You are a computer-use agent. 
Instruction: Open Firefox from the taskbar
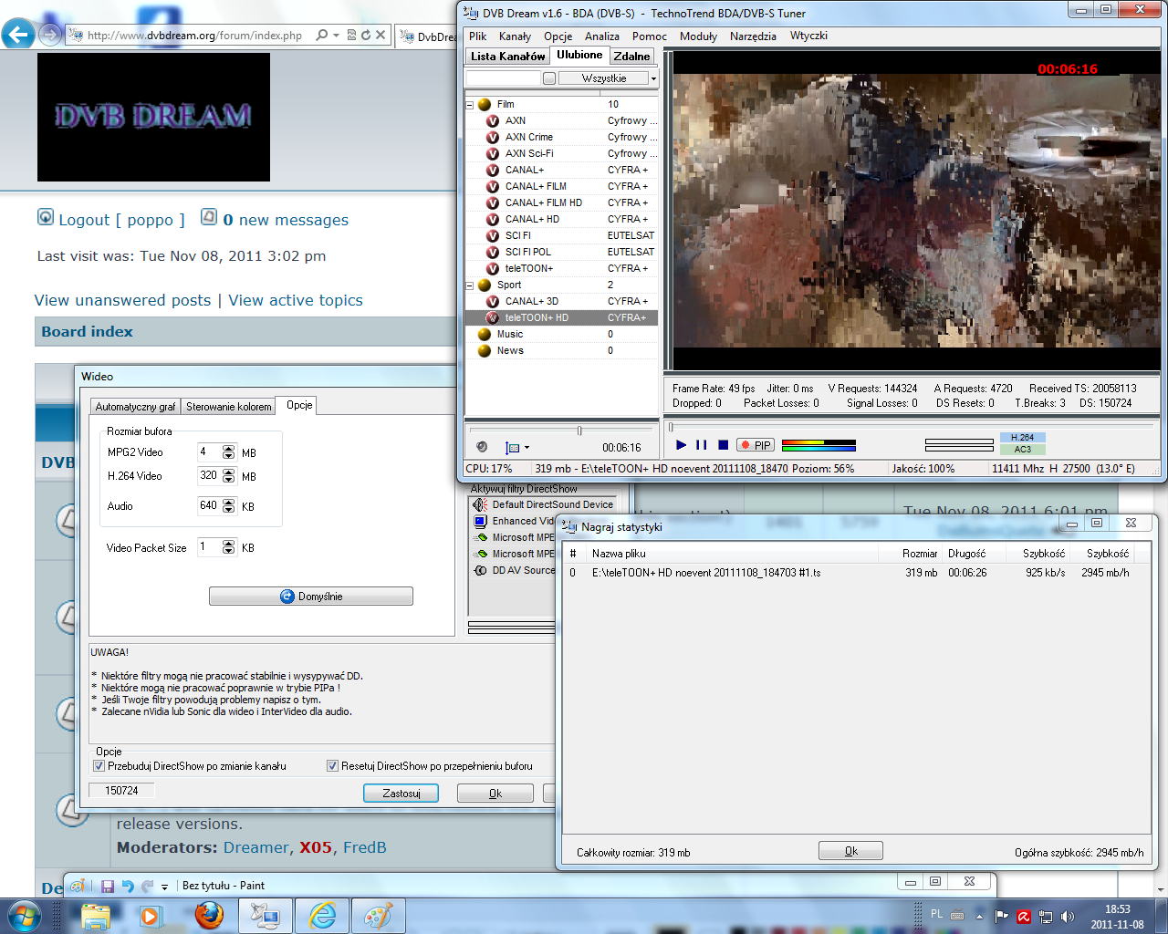209,915
